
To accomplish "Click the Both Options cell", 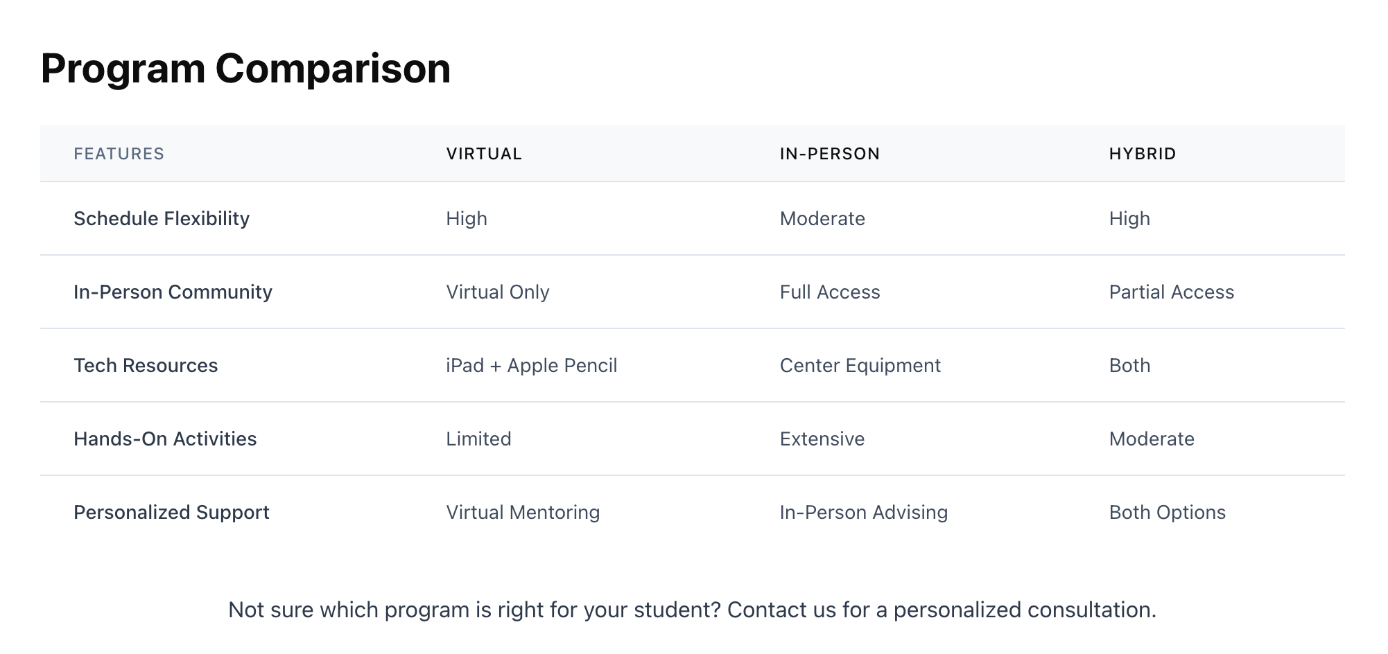I will pyautogui.click(x=1167, y=513).
